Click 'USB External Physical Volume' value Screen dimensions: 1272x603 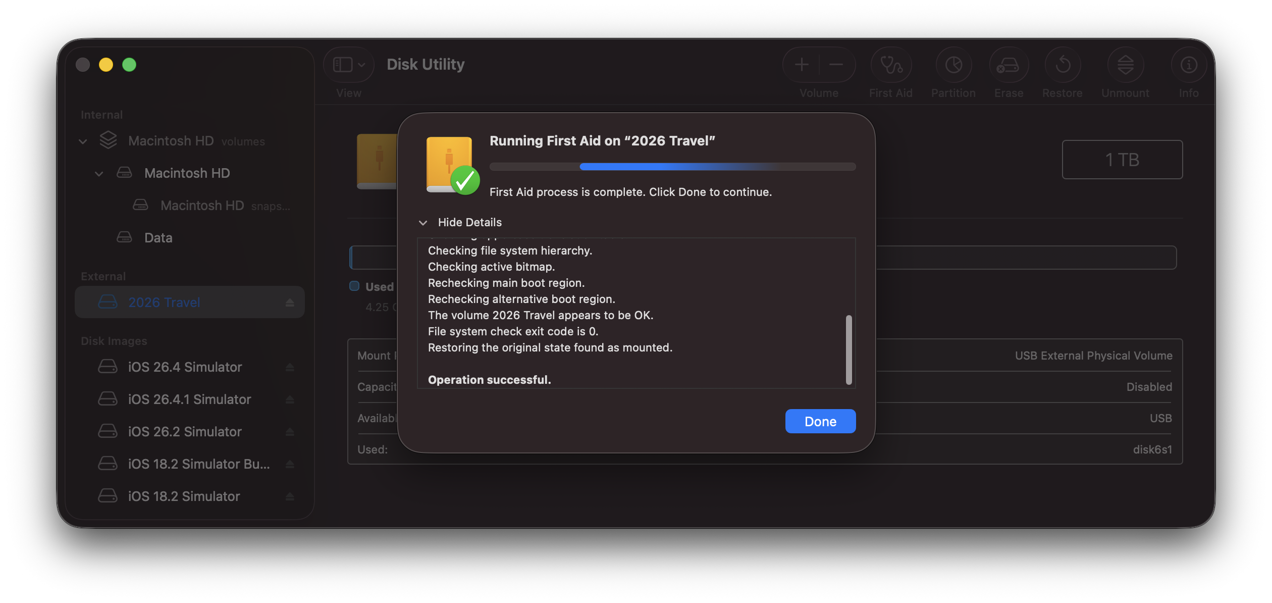point(1093,356)
